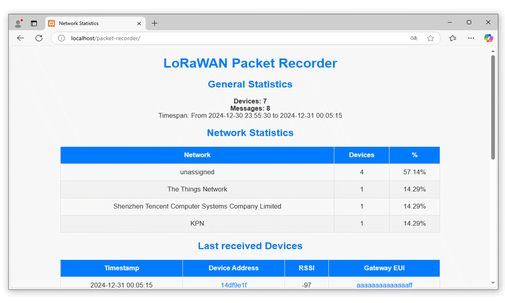Click the LoRaWAN Packet Recorder title

click(250, 63)
